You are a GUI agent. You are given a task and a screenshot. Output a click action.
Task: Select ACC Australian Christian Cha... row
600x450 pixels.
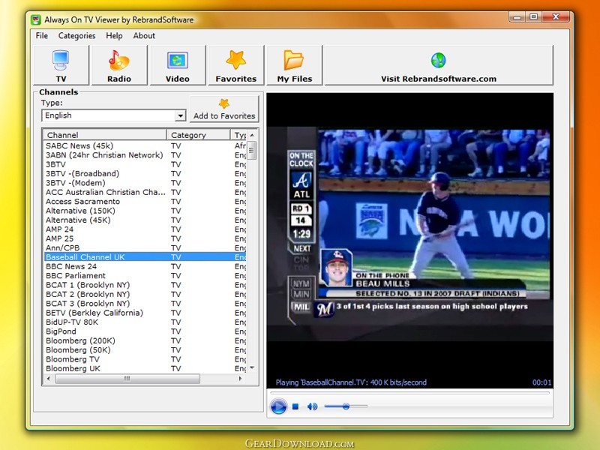click(x=145, y=192)
